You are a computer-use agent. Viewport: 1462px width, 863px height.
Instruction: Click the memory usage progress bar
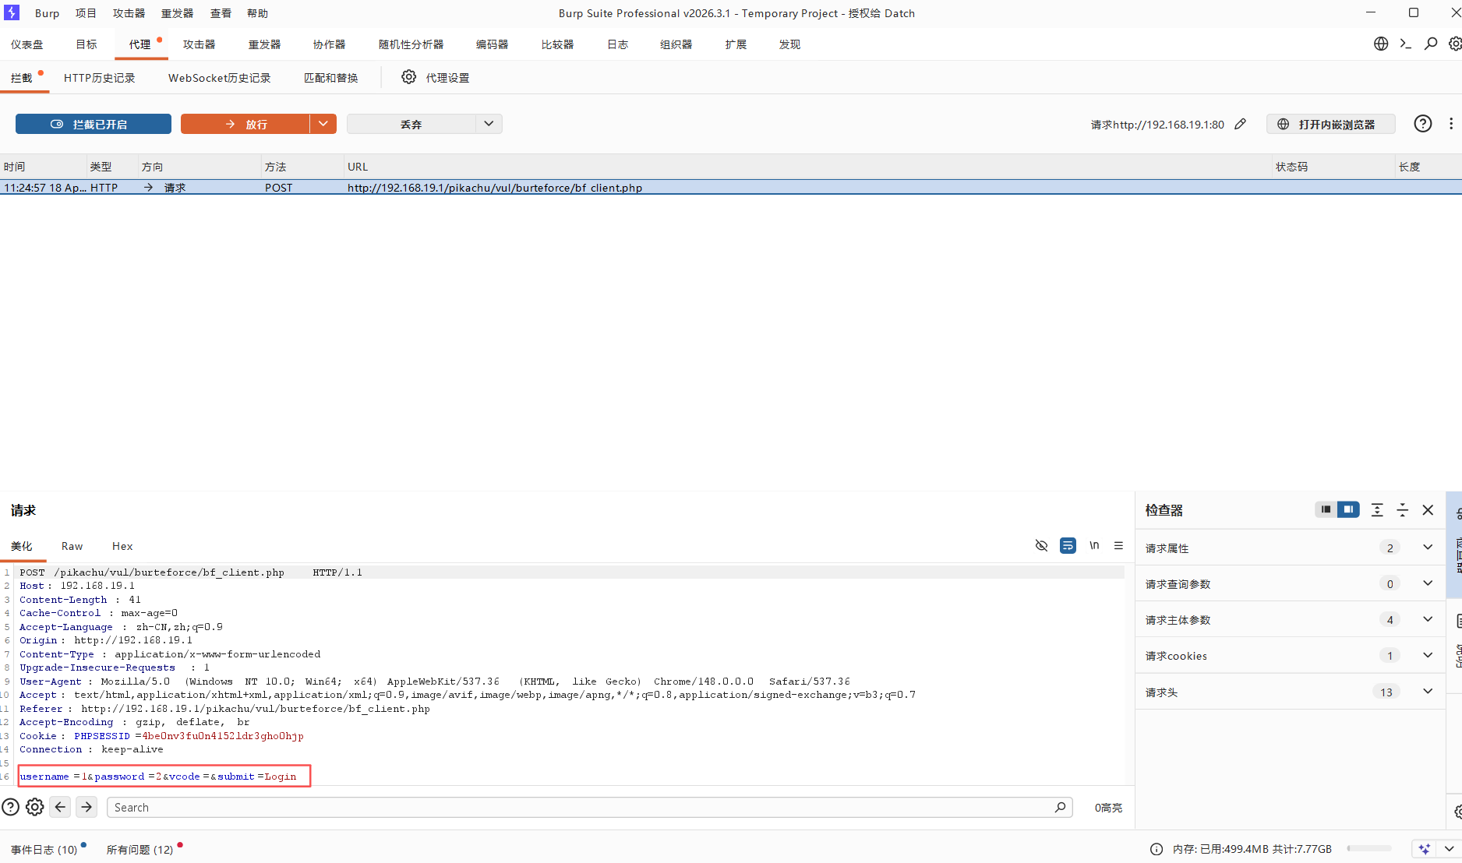point(1369,849)
